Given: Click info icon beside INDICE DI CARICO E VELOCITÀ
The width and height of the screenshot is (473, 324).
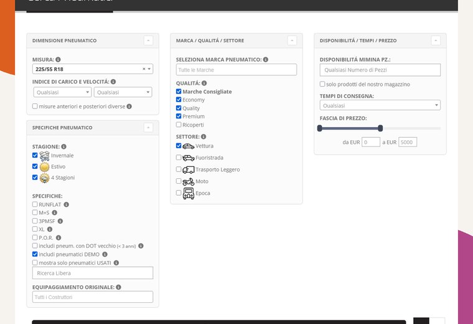Looking at the screenshot, I should point(113,82).
